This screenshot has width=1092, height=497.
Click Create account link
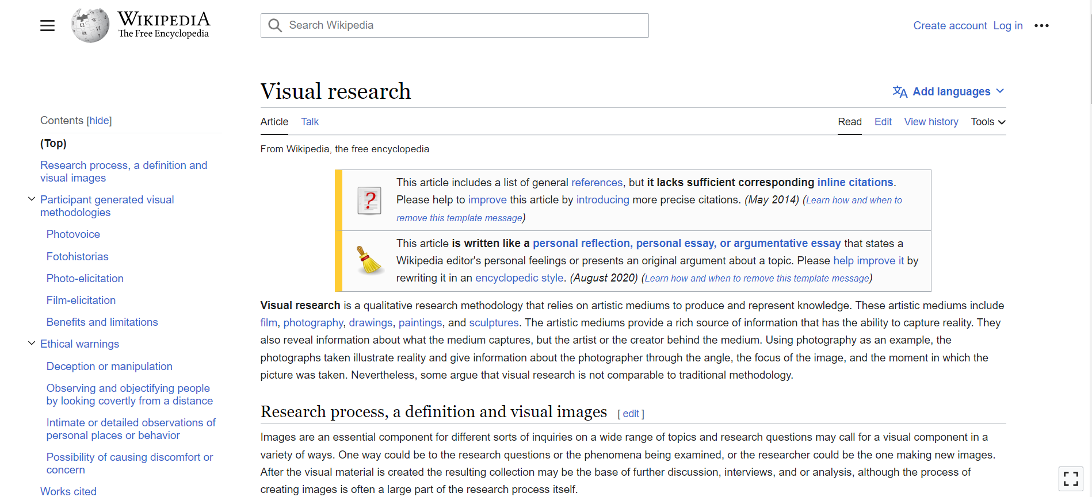click(950, 25)
